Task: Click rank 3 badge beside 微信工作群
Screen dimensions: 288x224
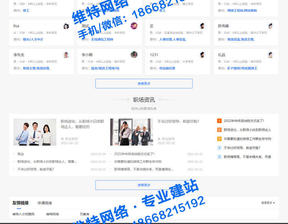Action: (219, 139)
